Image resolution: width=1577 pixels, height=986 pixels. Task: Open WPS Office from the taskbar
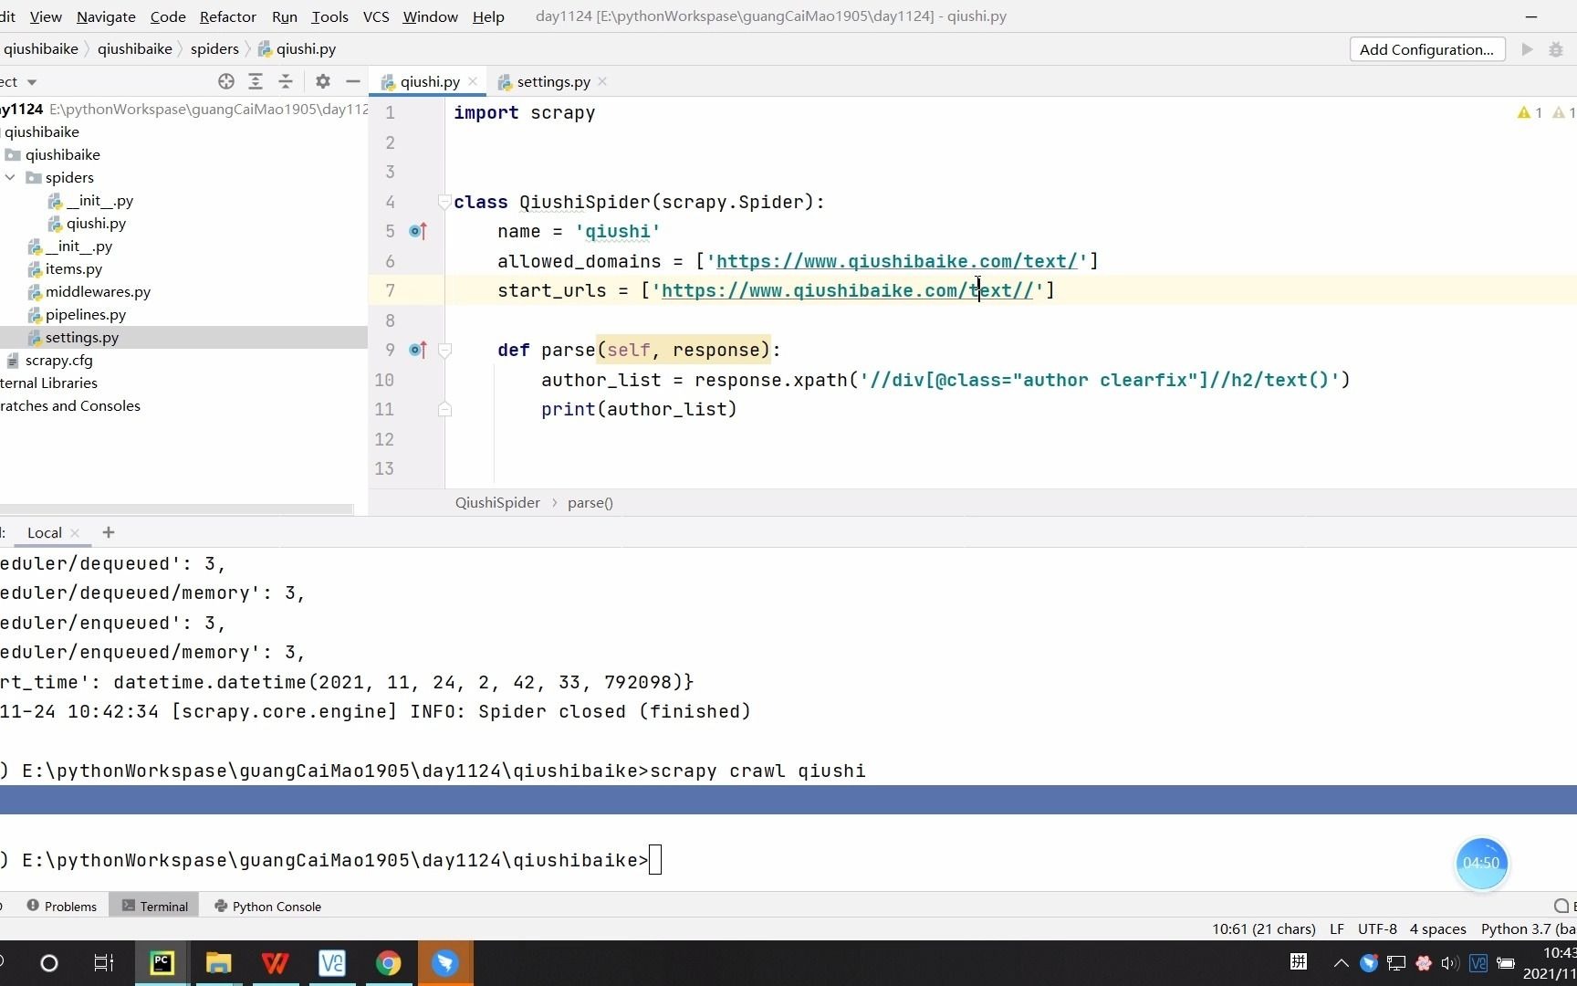pyautogui.click(x=276, y=963)
